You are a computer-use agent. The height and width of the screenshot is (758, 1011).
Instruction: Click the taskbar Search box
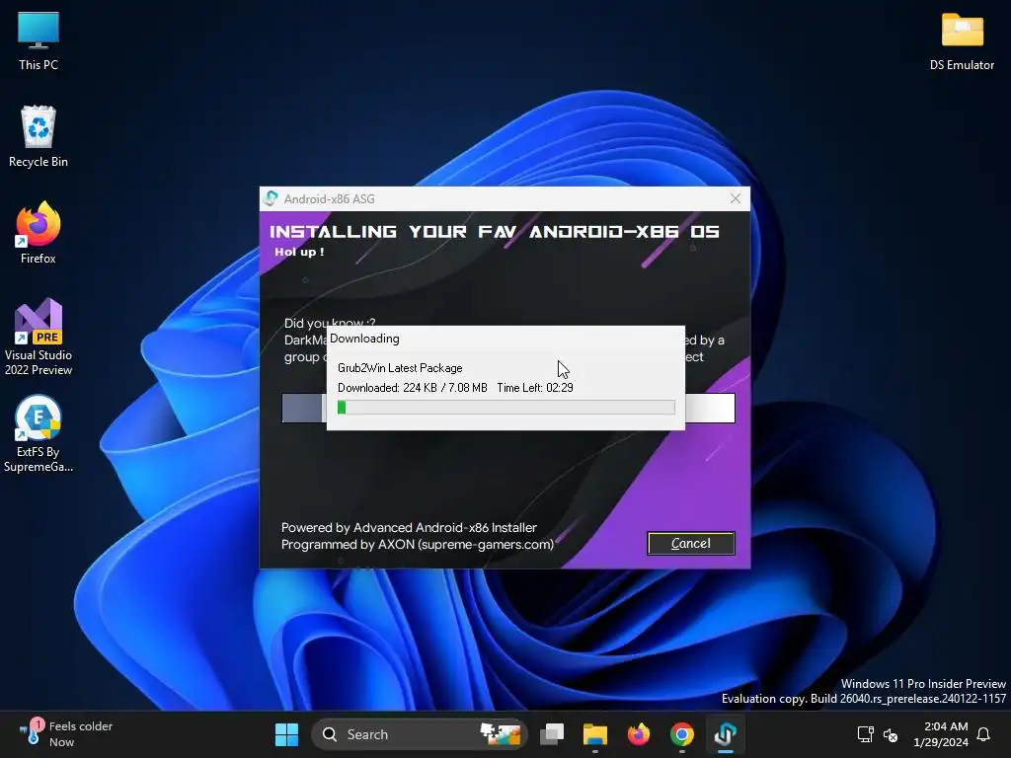(x=419, y=734)
